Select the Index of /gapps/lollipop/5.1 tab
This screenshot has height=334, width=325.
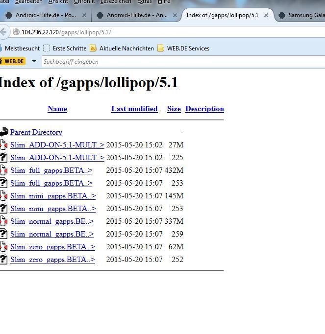click(222, 15)
